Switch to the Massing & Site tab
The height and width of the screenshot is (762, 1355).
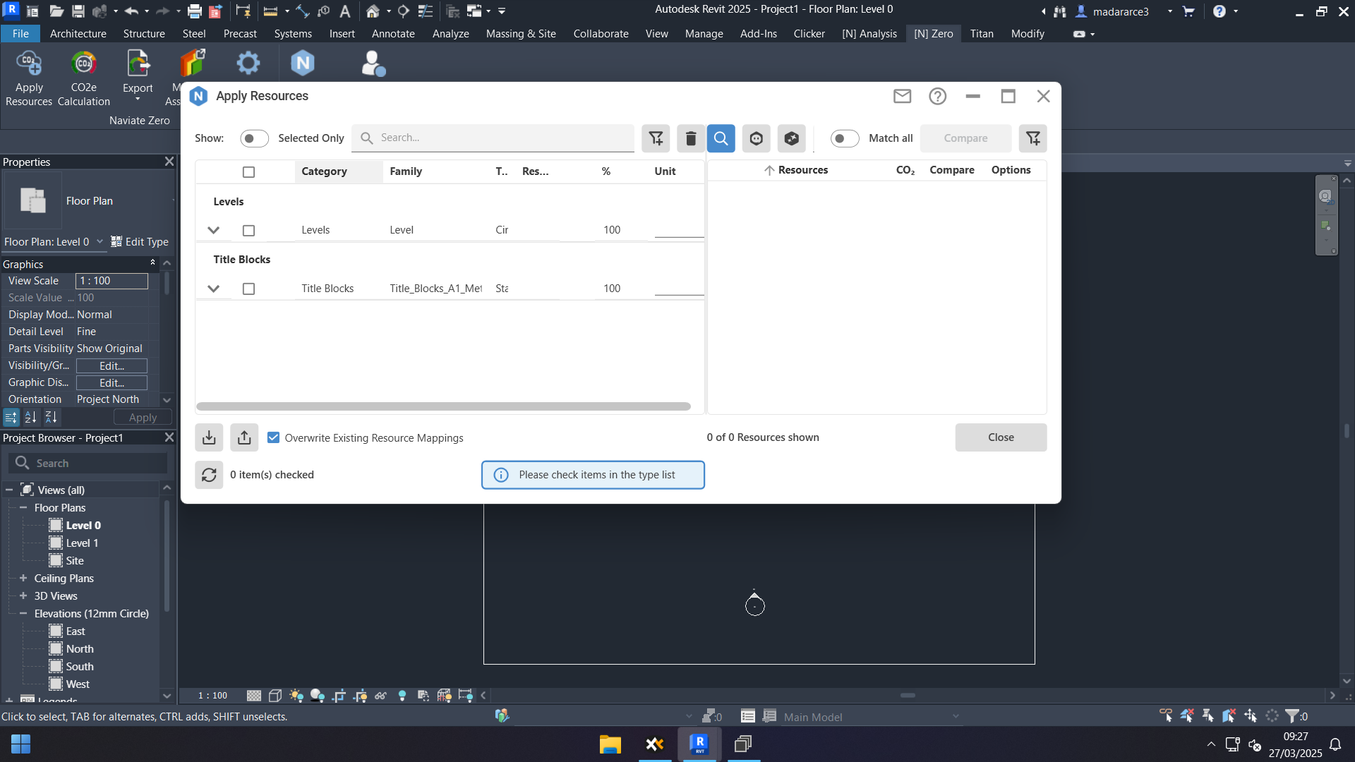click(x=521, y=33)
